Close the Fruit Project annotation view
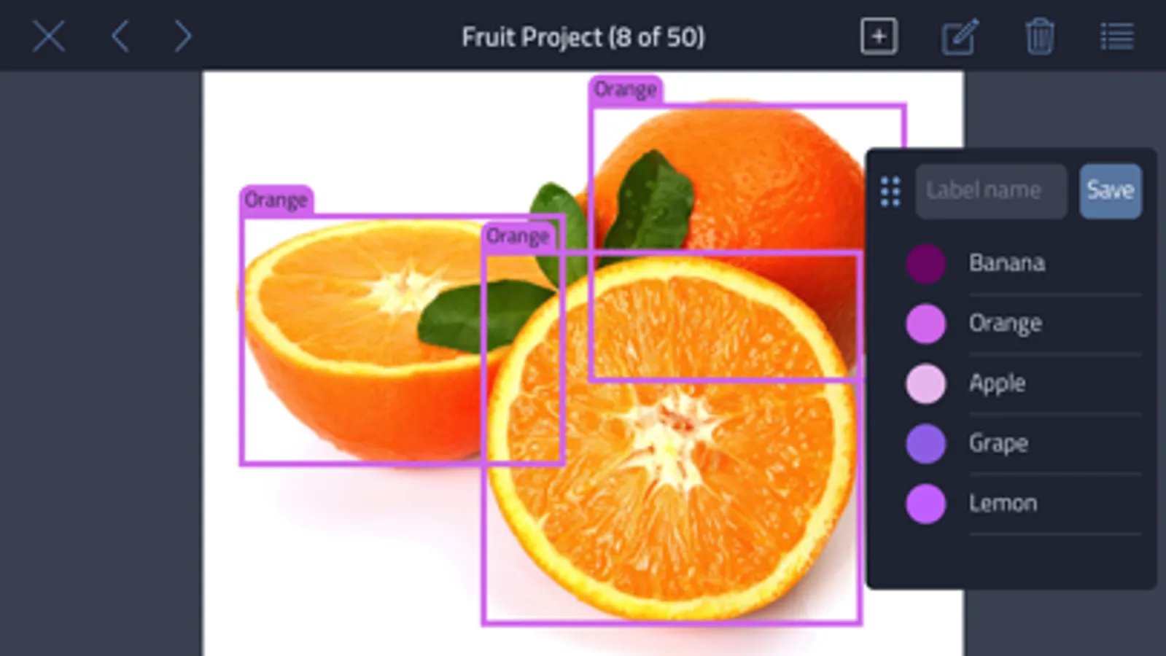 coord(49,36)
